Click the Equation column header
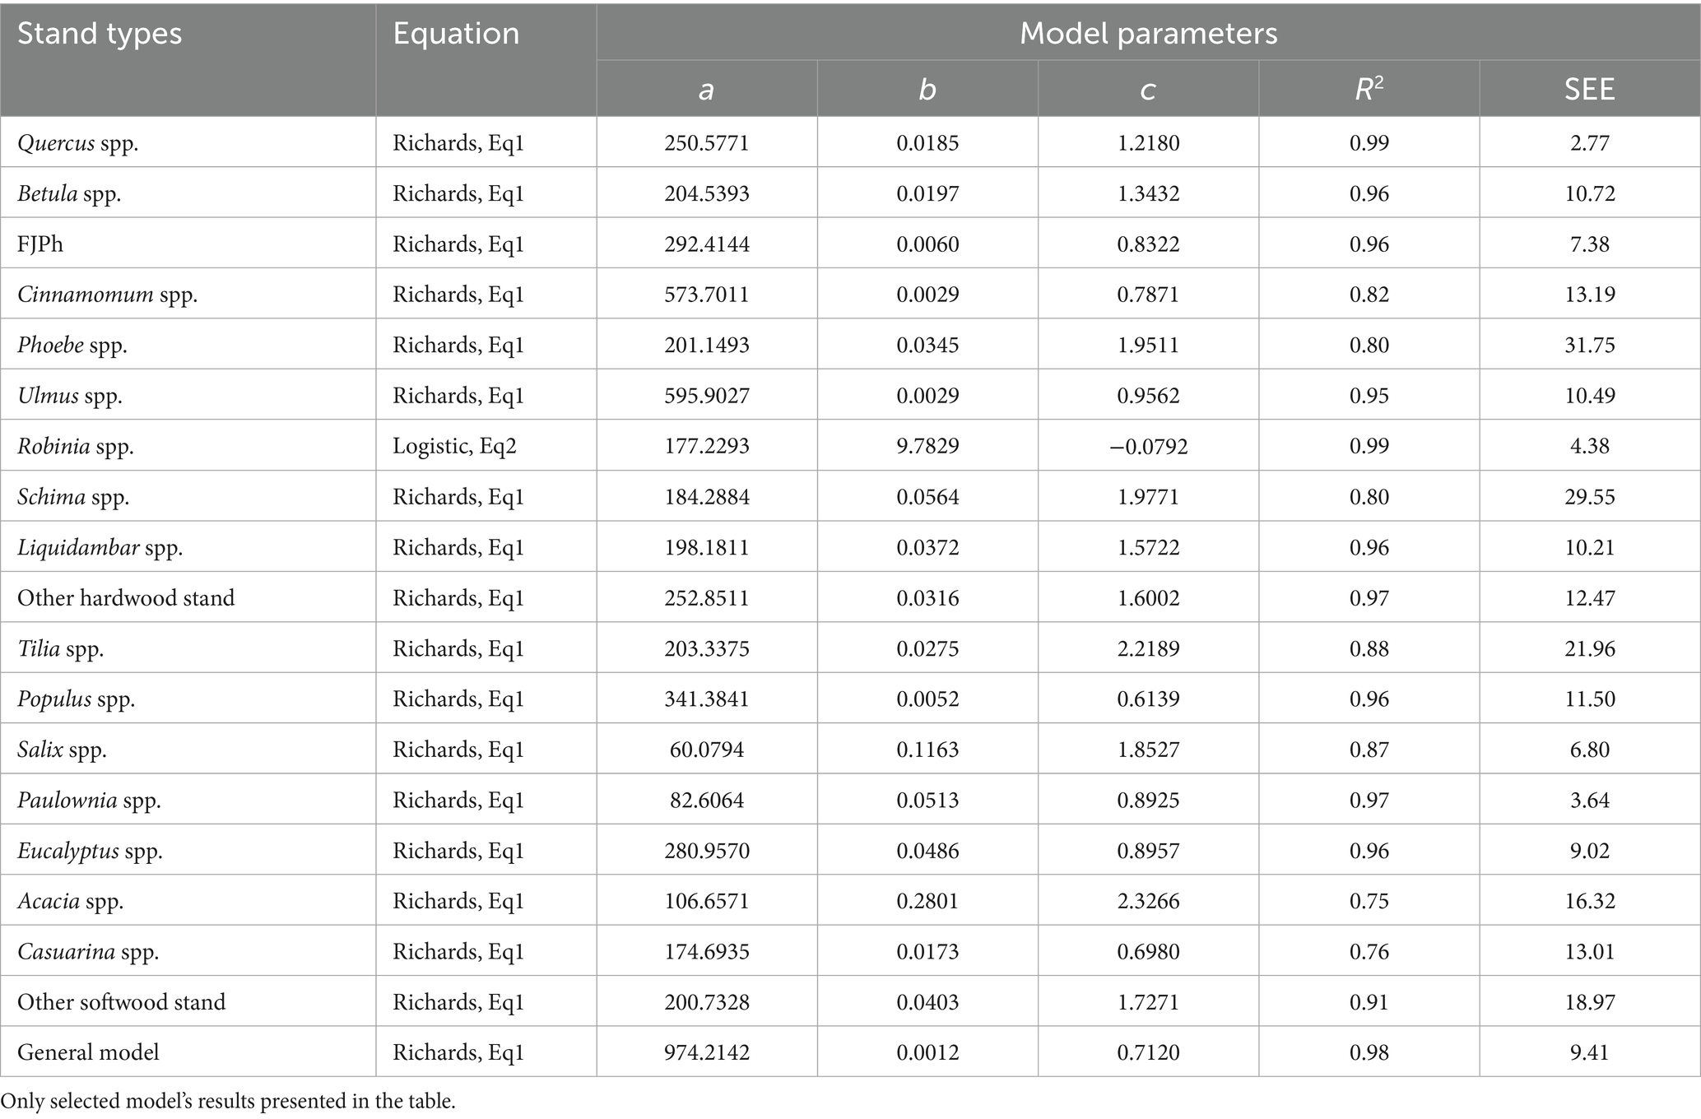This screenshot has height=1119, width=1701. (x=456, y=34)
